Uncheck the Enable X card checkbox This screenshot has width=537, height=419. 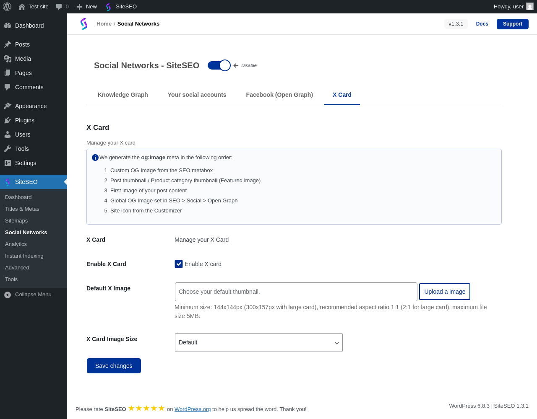point(179,264)
